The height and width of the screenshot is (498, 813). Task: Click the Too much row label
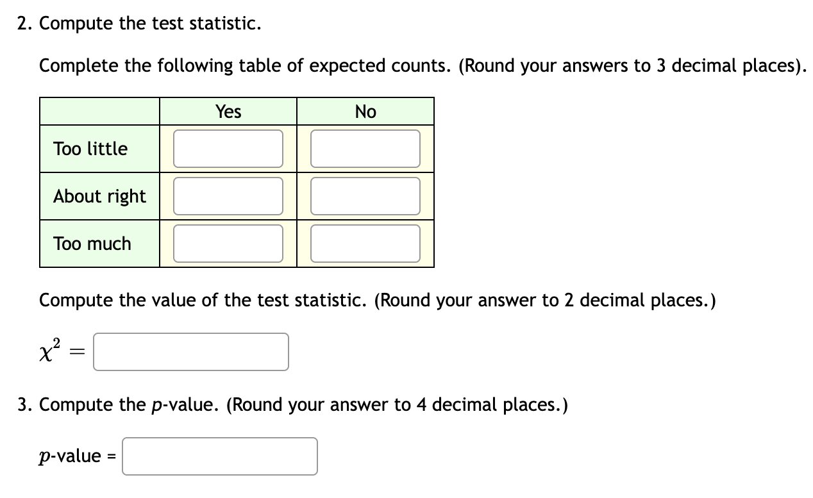(x=91, y=243)
